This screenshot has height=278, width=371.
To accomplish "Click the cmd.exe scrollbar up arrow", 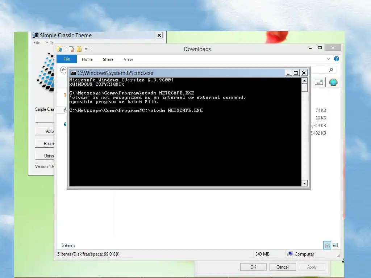I will click(x=304, y=81).
